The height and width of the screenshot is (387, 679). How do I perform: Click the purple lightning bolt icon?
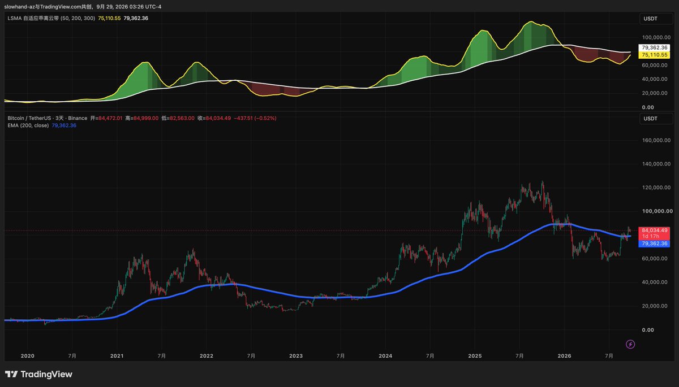click(630, 343)
